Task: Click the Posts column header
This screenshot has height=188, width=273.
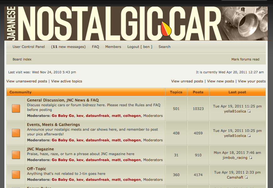Action: (x=198, y=92)
